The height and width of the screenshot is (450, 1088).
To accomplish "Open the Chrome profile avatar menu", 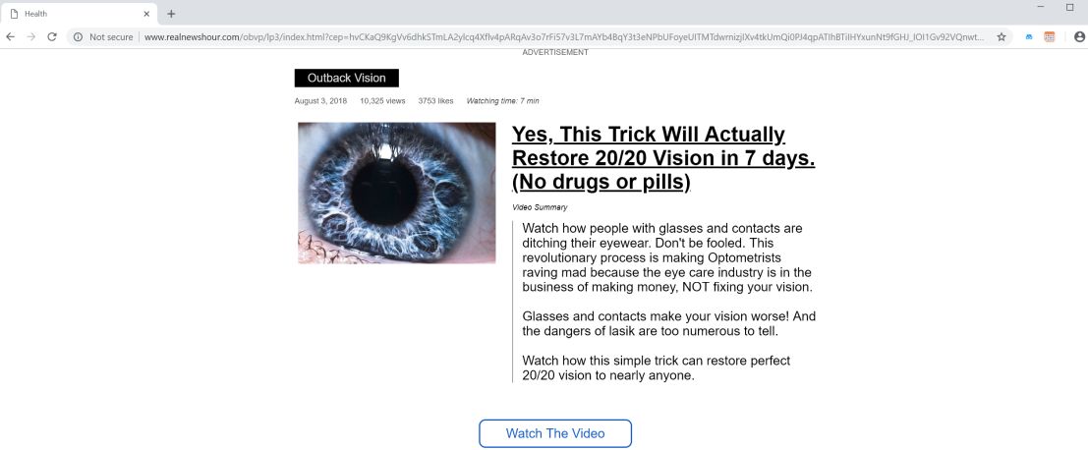I will (1079, 36).
